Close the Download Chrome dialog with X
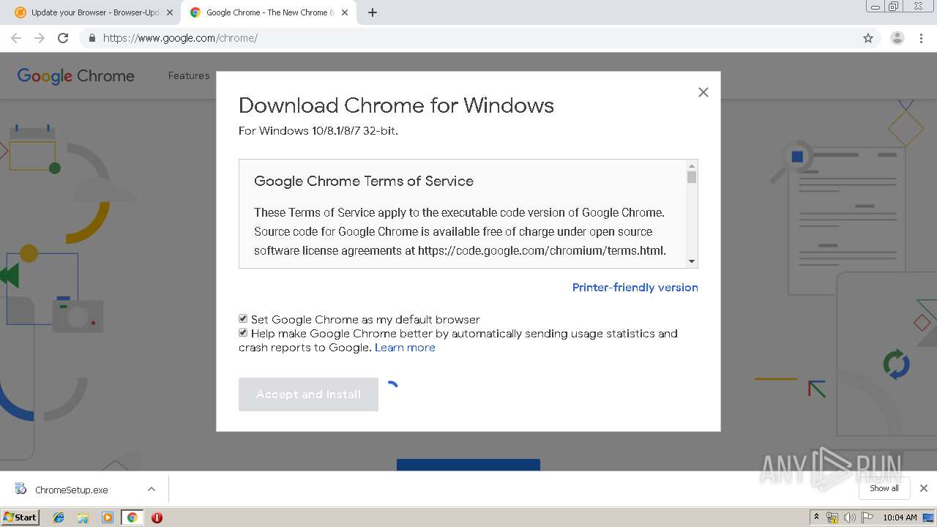Screen dimensions: 937x527 tap(703, 92)
